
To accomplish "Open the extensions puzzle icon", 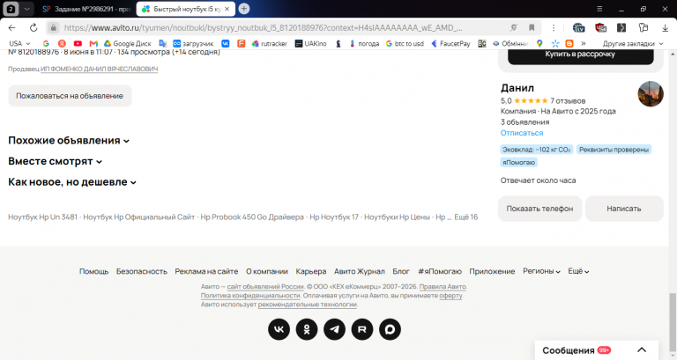I will coord(644,27).
